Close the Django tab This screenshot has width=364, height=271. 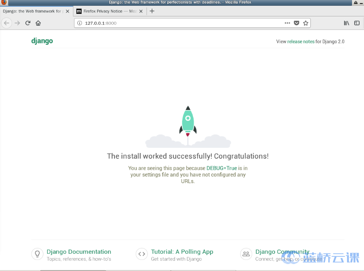(67, 11)
